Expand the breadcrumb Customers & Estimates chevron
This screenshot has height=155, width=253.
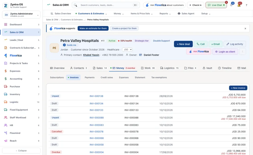[84, 20]
